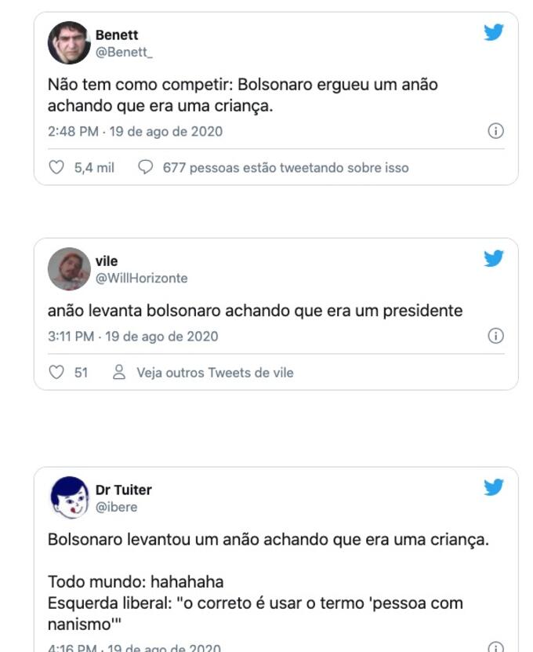Screen dimensions: 533x652
Task: Open Dr Tuiter's profile avatar
Action: tap(69, 497)
